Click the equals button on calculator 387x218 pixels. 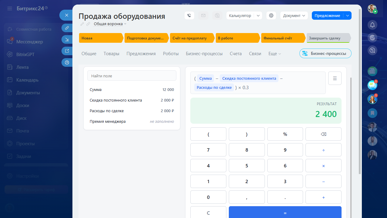[285, 213]
